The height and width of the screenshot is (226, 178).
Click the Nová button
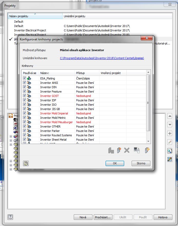(x=83, y=217)
